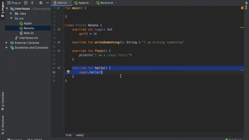Open the Event Log
249x140 pixels.
click(x=233, y=139)
